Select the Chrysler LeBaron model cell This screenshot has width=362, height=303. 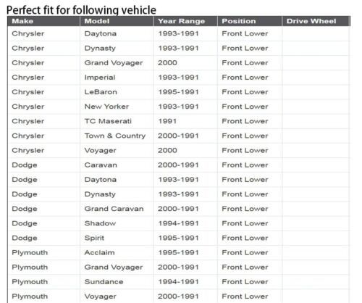pyautogui.click(x=117, y=92)
